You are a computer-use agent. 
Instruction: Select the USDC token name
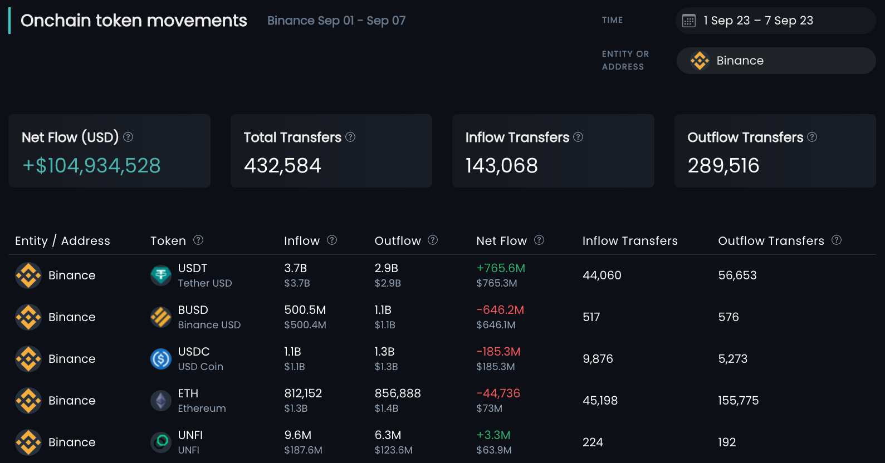point(194,352)
